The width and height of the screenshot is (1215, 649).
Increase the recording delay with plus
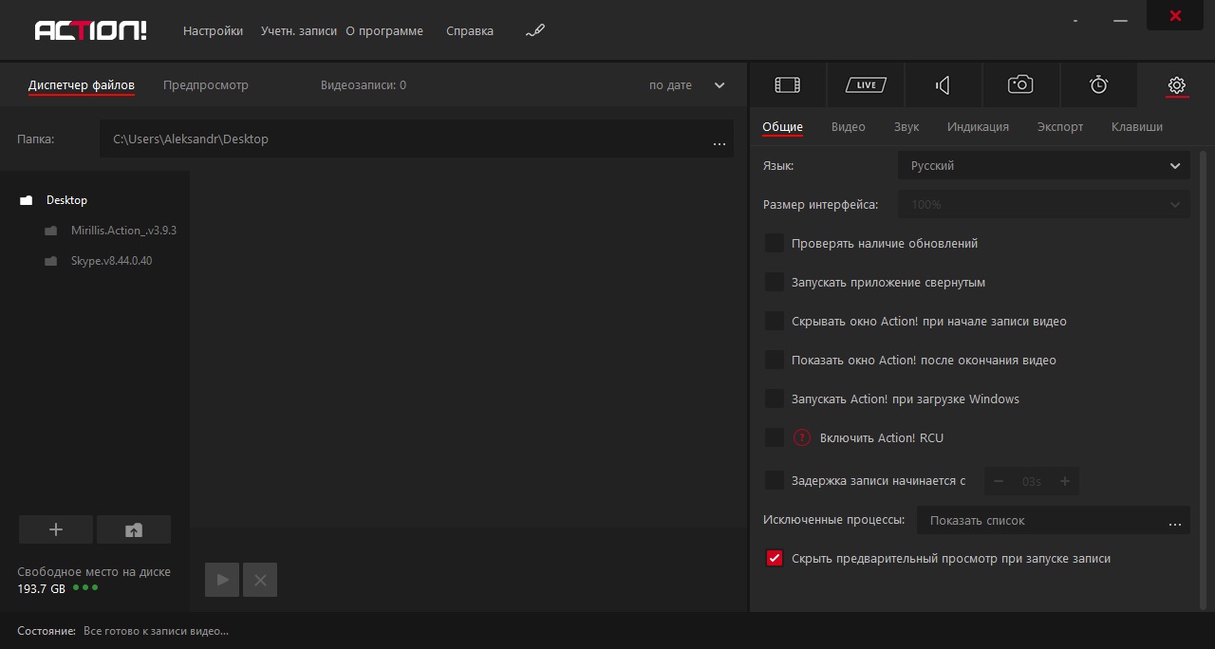[1065, 482]
